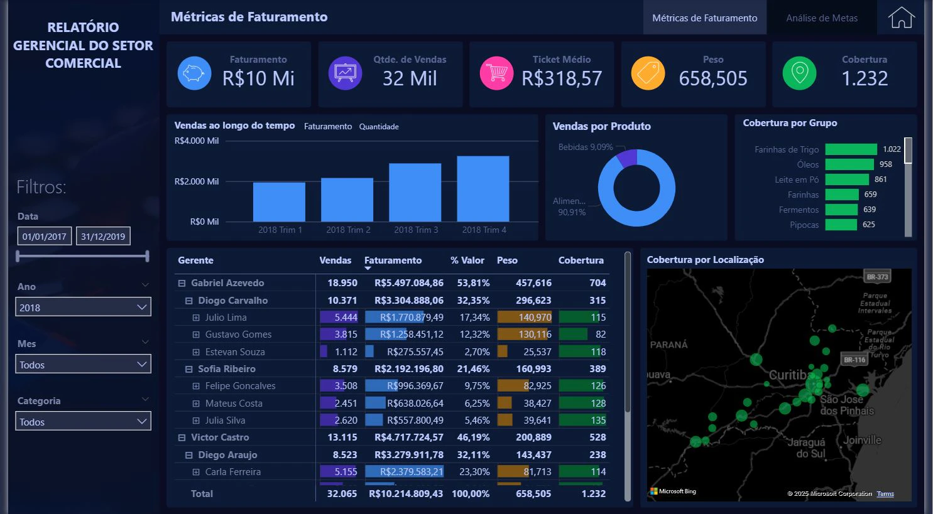Expand the Carla Ferreira row
The height and width of the screenshot is (514, 933).
195,472
